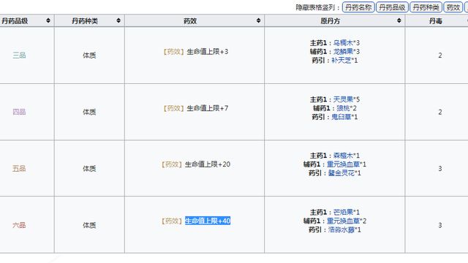Click the highlighted 生命值上限+40 text
The height and width of the screenshot is (263, 468).
[208, 221]
